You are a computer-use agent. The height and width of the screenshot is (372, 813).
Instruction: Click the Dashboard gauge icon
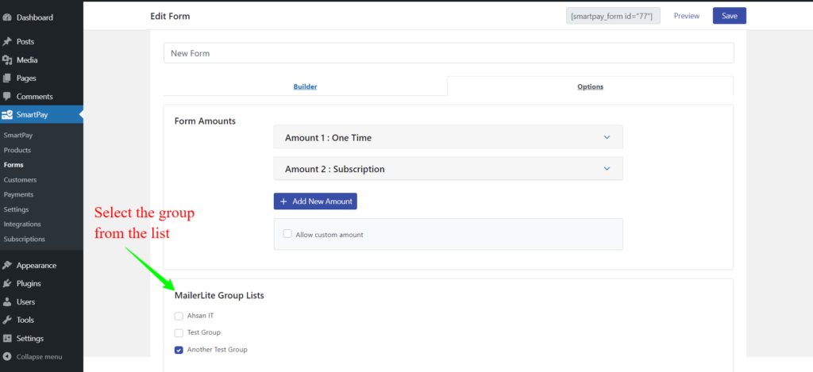point(7,17)
